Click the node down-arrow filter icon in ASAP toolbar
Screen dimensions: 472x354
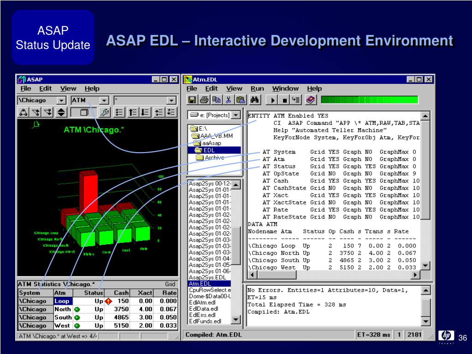[48, 112]
